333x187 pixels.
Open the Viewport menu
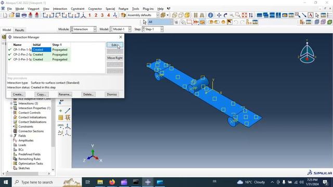click(x=33, y=9)
